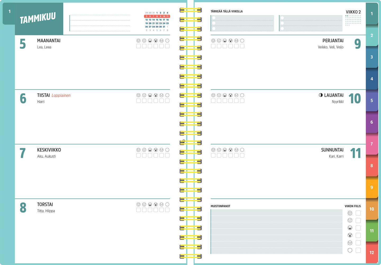This screenshot has height=265, width=381.
Task: Check the bottom checkbox in Viikon fiilis column
Action: (x=358, y=250)
